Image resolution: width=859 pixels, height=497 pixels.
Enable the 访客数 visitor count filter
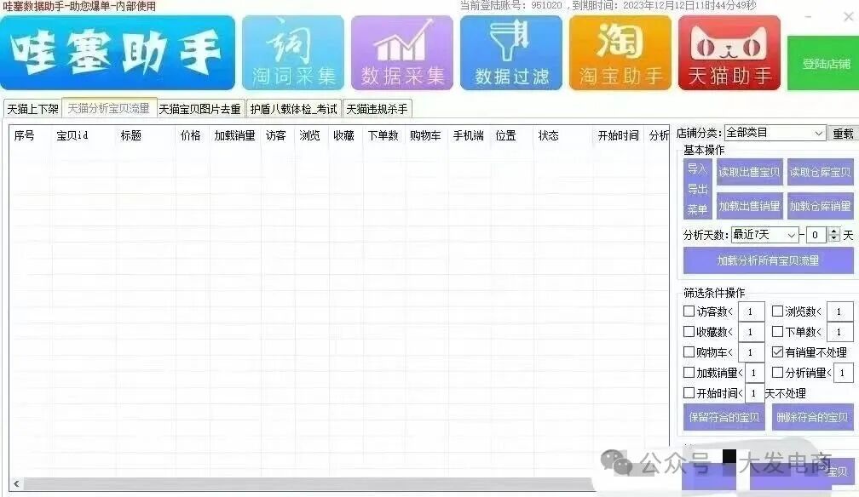[690, 311]
